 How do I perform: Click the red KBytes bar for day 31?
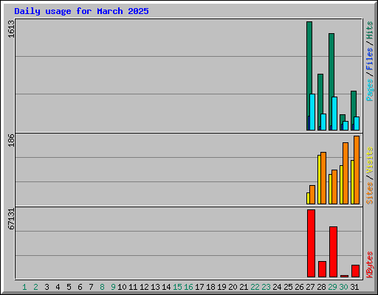[x=355, y=271]
